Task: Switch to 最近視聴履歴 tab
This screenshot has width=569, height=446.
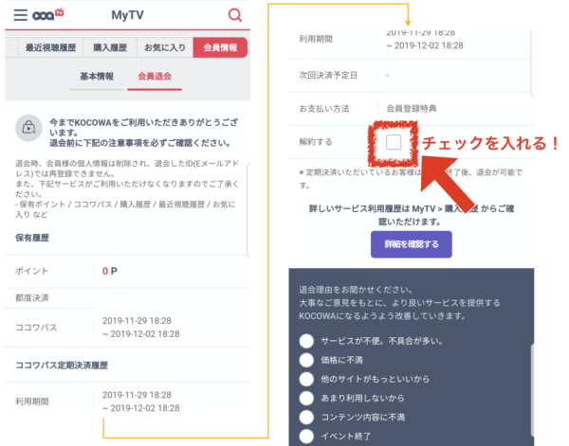Action: [50, 47]
